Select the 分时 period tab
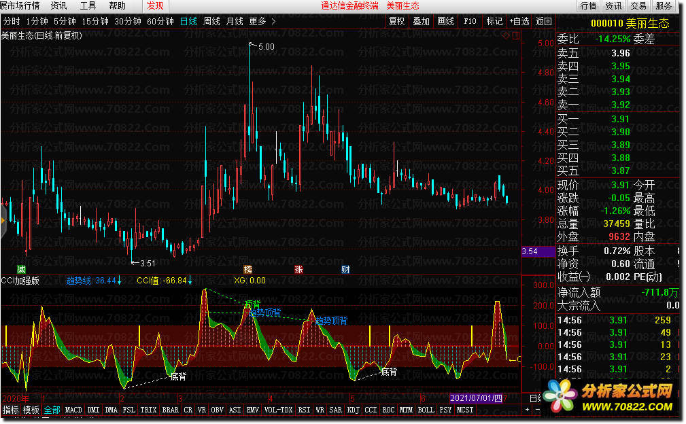This screenshot has width=686, height=424. (x=12, y=21)
